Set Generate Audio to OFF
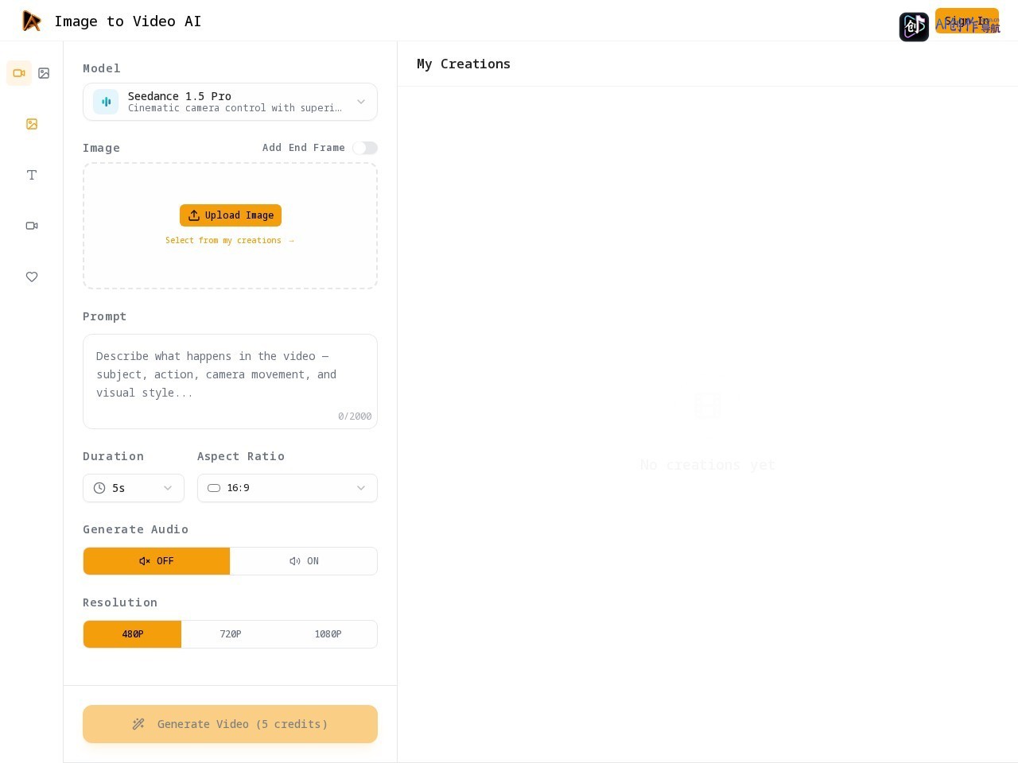The height and width of the screenshot is (763, 1018). [x=157, y=561]
